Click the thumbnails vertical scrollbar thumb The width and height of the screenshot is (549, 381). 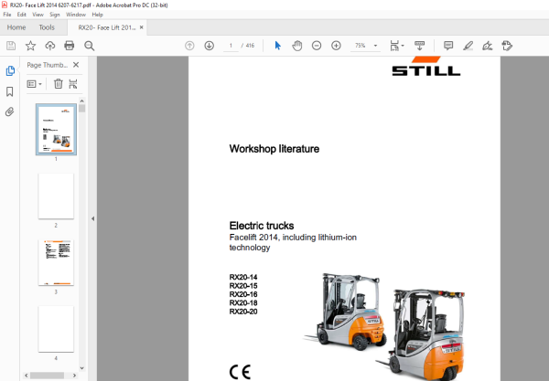coord(82,109)
